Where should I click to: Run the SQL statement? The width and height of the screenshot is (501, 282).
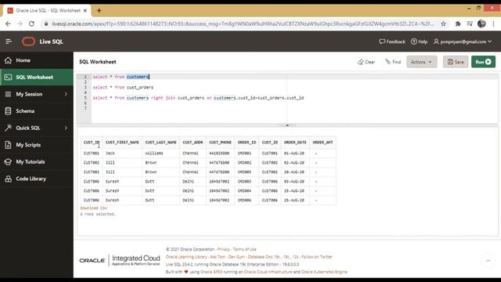[484, 62]
